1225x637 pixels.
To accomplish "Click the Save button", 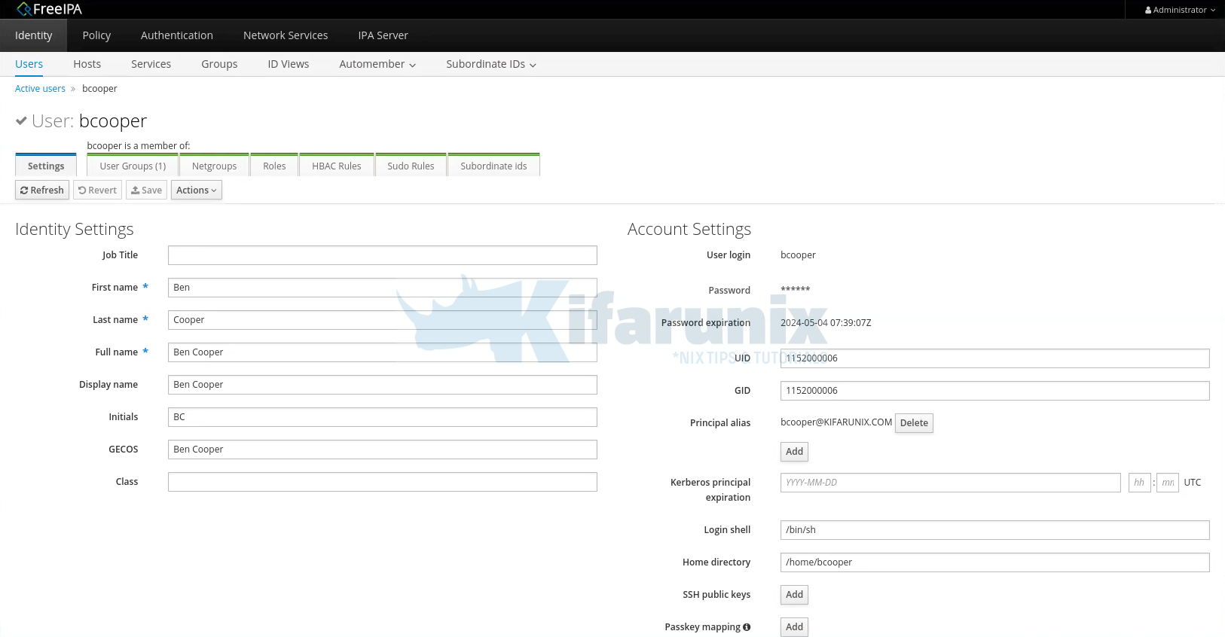I will click(146, 190).
